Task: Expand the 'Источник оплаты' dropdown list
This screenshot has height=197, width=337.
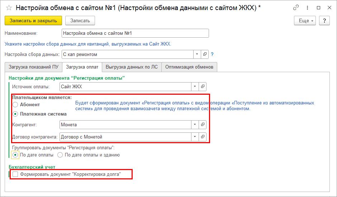Action: 195,86
